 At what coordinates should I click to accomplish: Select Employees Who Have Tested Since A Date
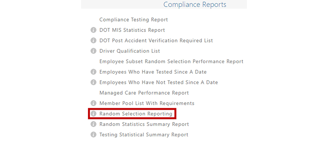[x=153, y=72]
